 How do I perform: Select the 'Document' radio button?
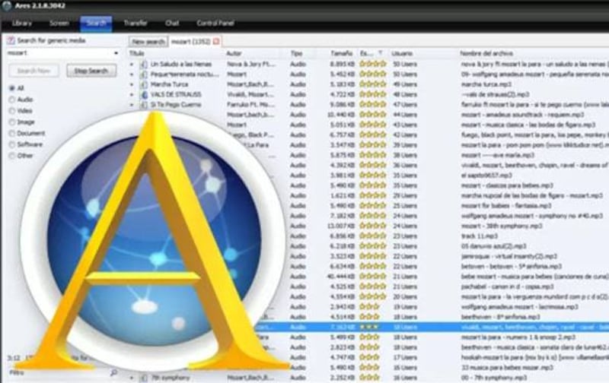[x=12, y=133]
